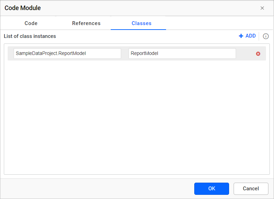Switch to the Code tab
This screenshot has height=199, width=274.
tap(31, 23)
